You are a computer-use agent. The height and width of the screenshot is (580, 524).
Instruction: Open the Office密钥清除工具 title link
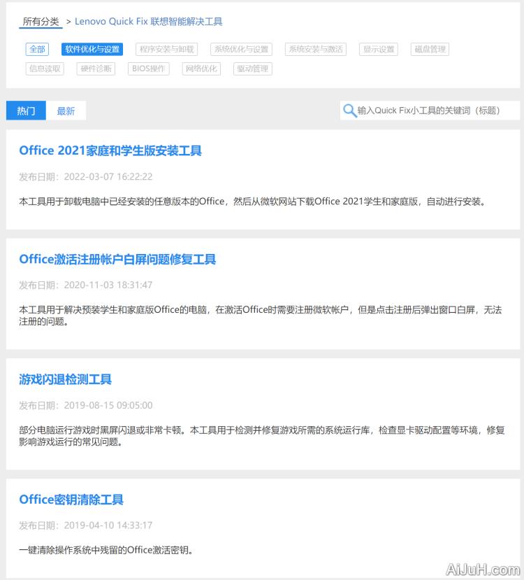tap(71, 500)
